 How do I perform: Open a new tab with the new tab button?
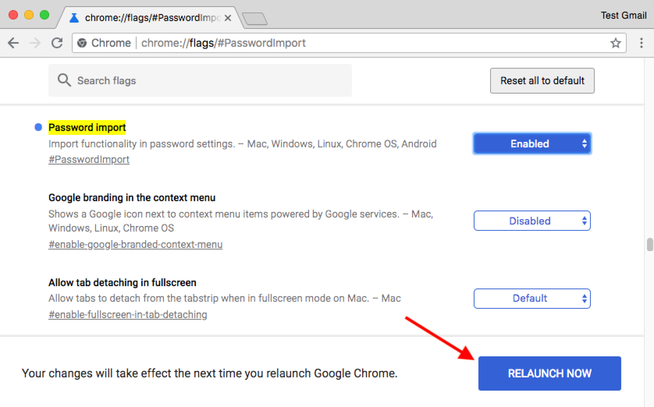255,18
